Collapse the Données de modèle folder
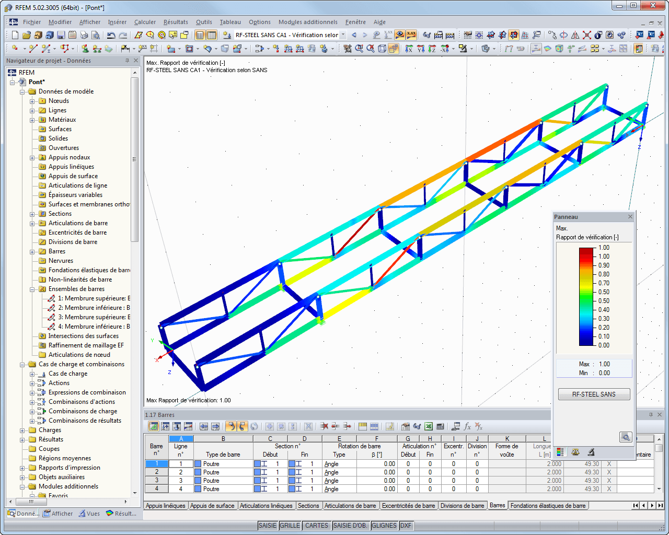This screenshot has width=669, height=535. [22, 91]
